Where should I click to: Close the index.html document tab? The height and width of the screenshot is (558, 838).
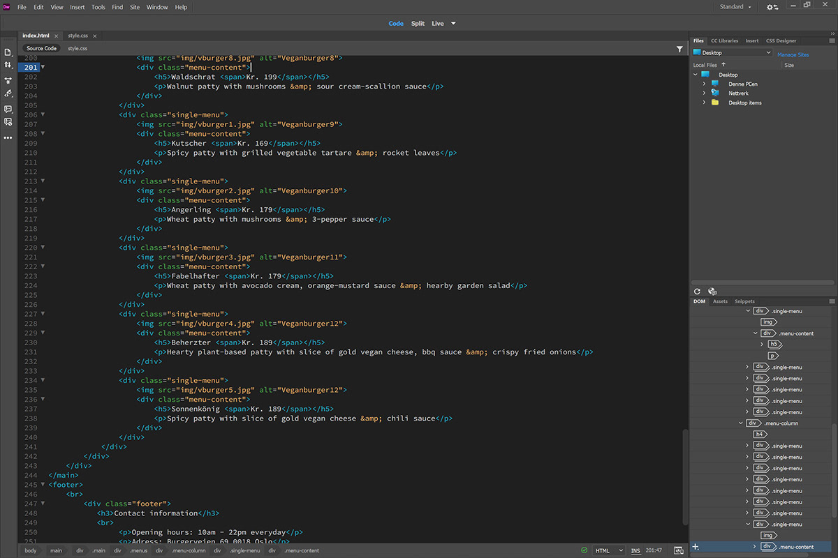click(x=55, y=36)
